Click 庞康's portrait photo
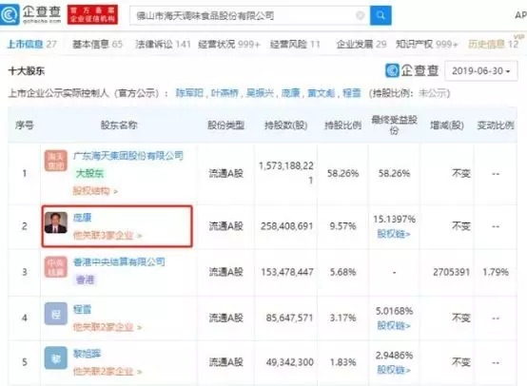Image resolution: width=527 pixels, height=386 pixels. click(x=56, y=222)
